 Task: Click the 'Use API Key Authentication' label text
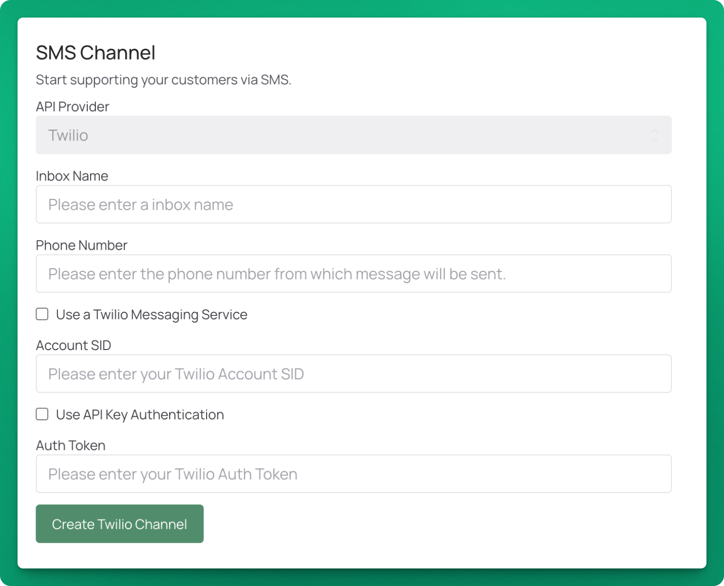[x=140, y=415]
